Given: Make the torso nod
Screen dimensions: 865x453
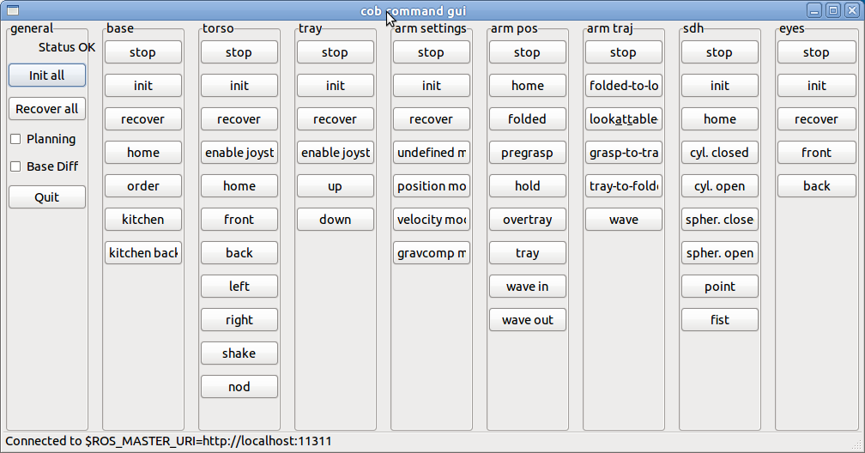Looking at the screenshot, I should (239, 387).
